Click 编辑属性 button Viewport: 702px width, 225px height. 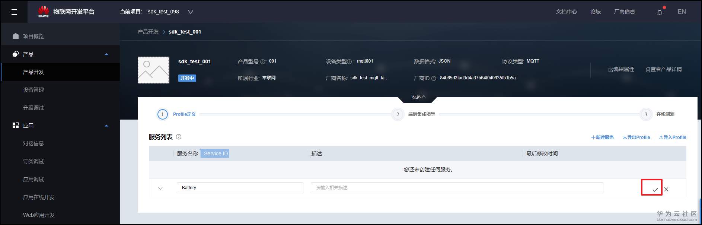pyautogui.click(x=621, y=70)
